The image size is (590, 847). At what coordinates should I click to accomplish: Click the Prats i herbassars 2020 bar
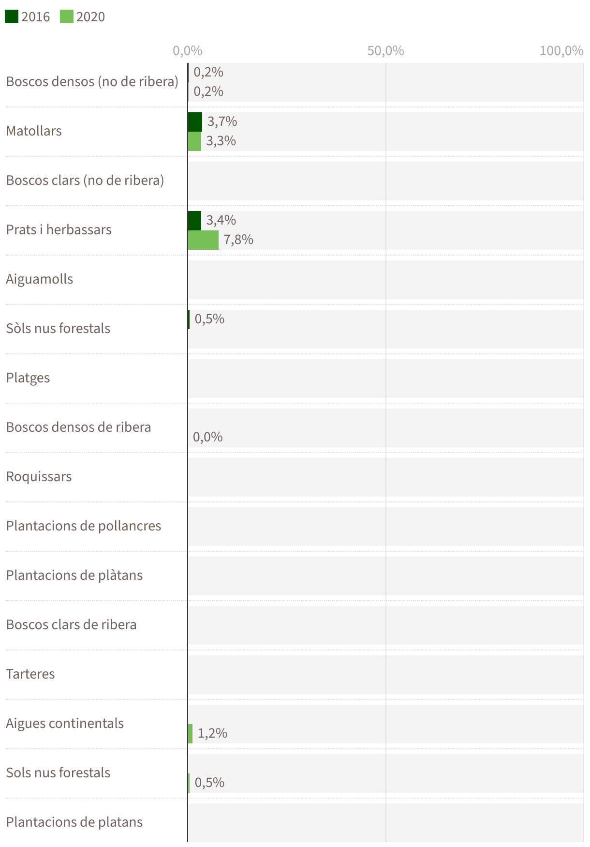(x=203, y=240)
